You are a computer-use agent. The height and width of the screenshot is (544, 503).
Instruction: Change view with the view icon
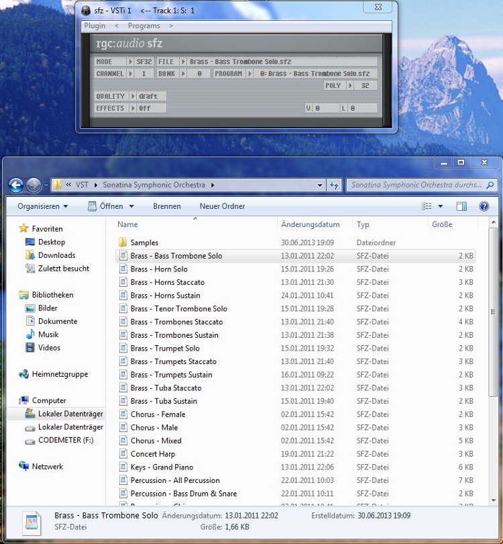427,206
